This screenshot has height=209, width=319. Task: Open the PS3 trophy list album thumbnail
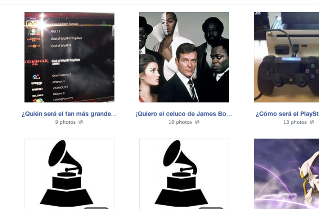[70, 57]
